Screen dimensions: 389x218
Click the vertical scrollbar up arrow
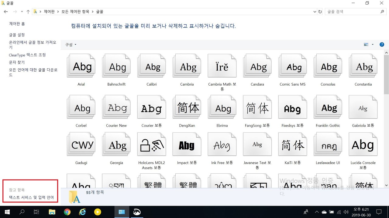386,53
